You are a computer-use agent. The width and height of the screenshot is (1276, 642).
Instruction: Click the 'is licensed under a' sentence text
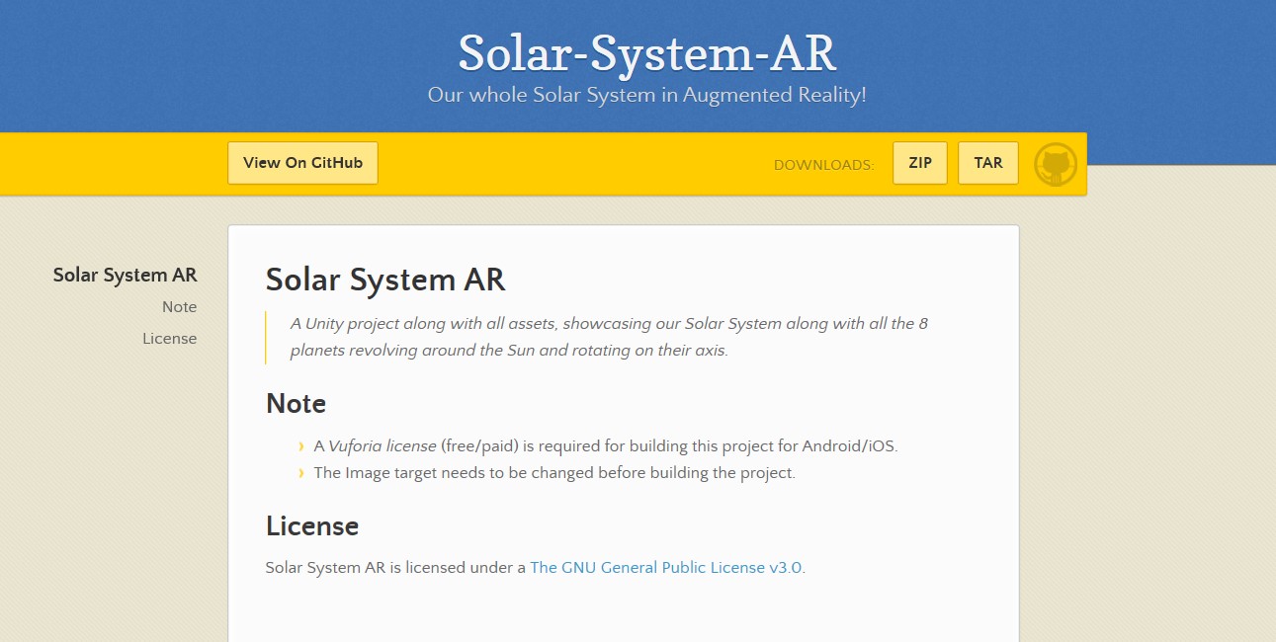[x=395, y=568]
